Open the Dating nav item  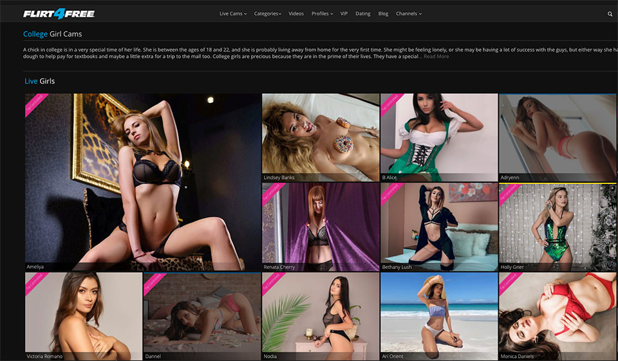[x=362, y=14]
